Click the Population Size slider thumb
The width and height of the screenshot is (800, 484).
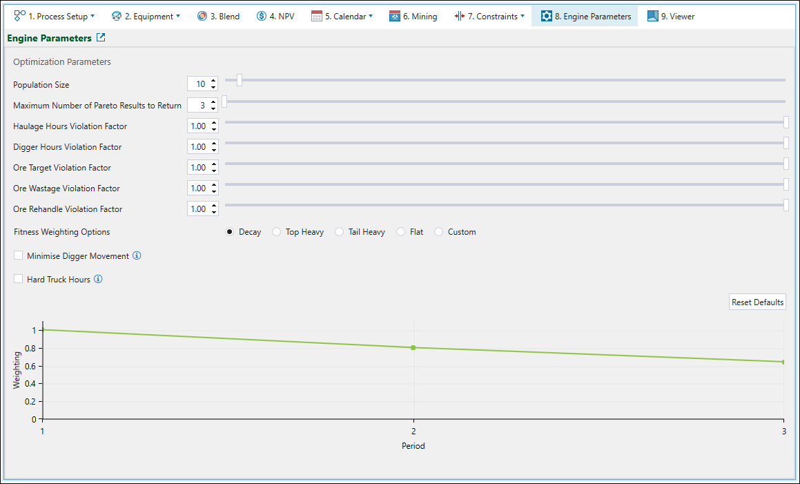pyautogui.click(x=240, y=80)
